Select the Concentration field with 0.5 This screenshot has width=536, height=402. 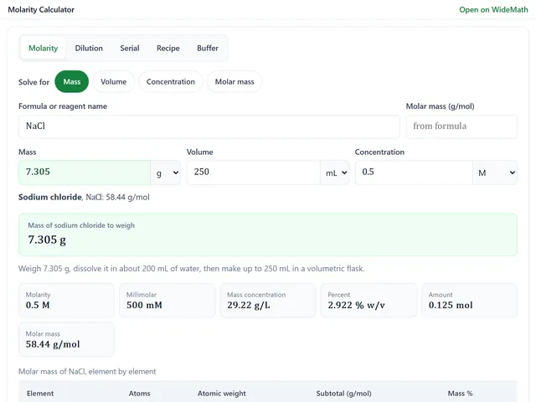pos(414,173)
